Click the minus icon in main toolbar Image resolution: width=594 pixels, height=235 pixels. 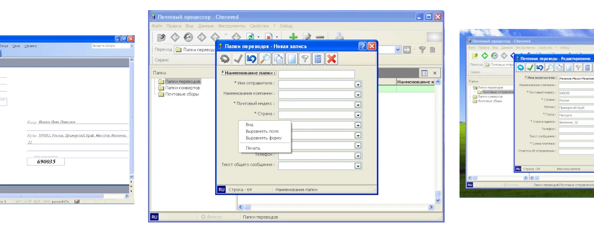tap(320, 37)
